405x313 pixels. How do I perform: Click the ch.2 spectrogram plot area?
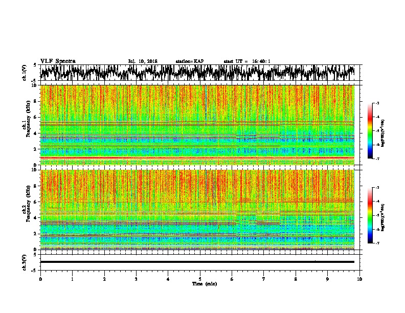tap(197, 210)
